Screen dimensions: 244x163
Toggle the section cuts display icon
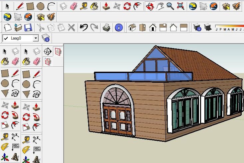click(x=48, y=61)
